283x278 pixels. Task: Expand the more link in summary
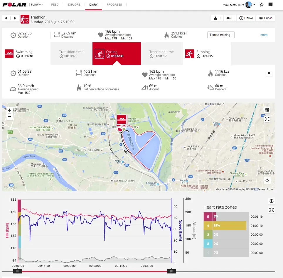pyautogui.click(x=264, y=35)
